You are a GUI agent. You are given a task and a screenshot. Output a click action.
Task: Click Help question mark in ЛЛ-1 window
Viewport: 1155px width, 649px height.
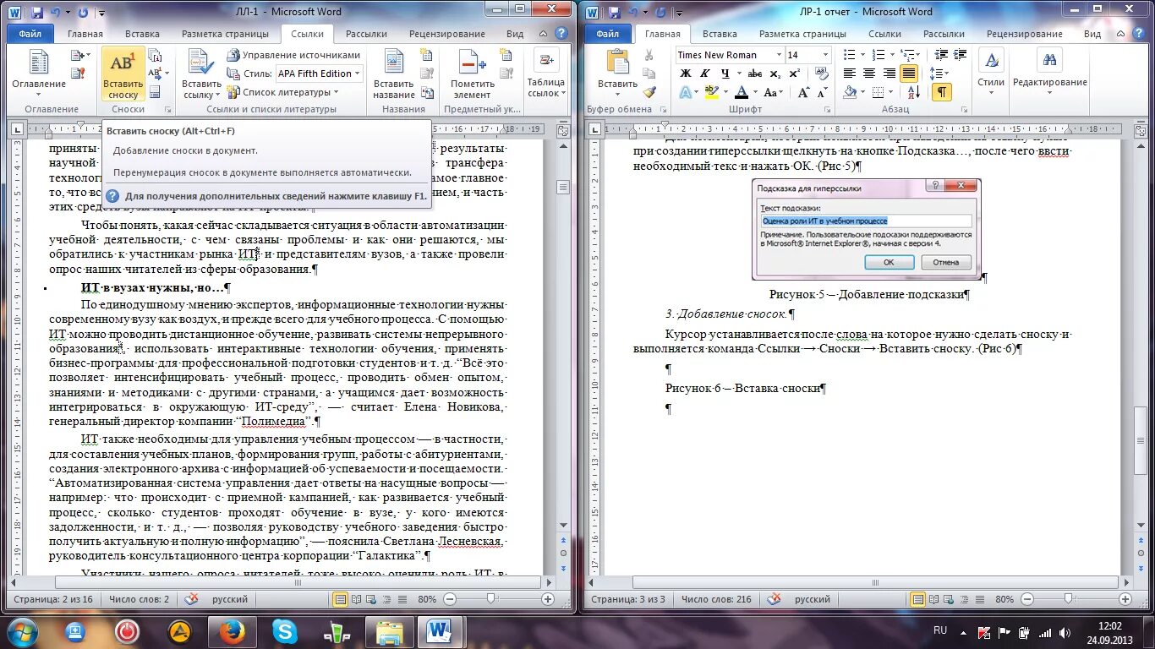click(x=561, y=34)
